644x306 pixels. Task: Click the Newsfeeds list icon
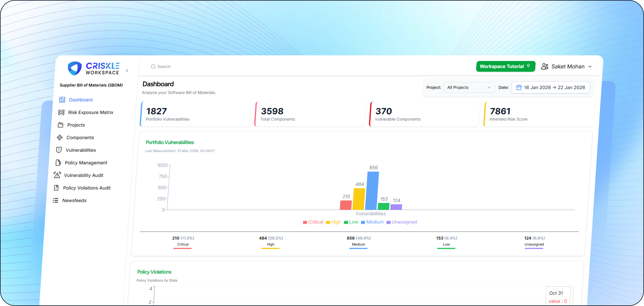[55, 200]
